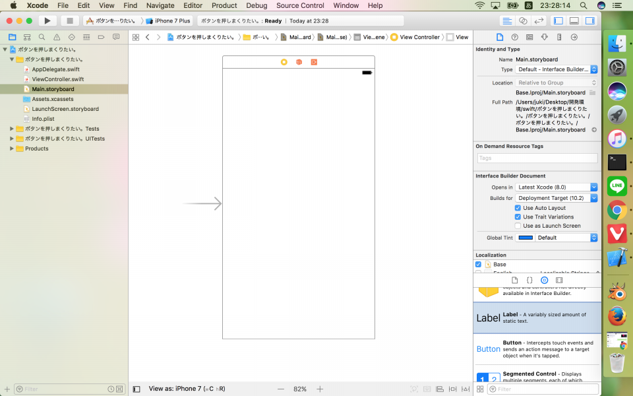
Task: Collapse the root project disclosure triangle
Action: click(5, 49)
